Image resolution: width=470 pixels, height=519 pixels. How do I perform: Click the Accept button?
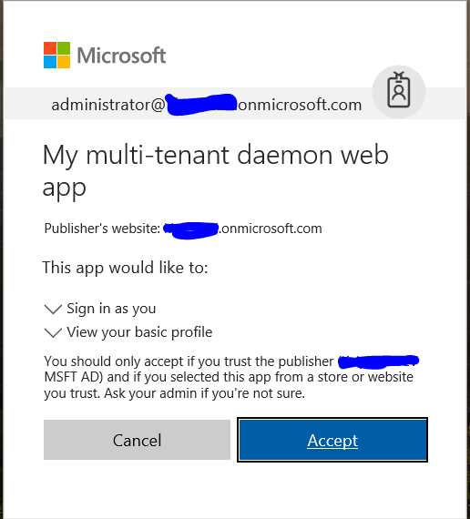(332, 440)
